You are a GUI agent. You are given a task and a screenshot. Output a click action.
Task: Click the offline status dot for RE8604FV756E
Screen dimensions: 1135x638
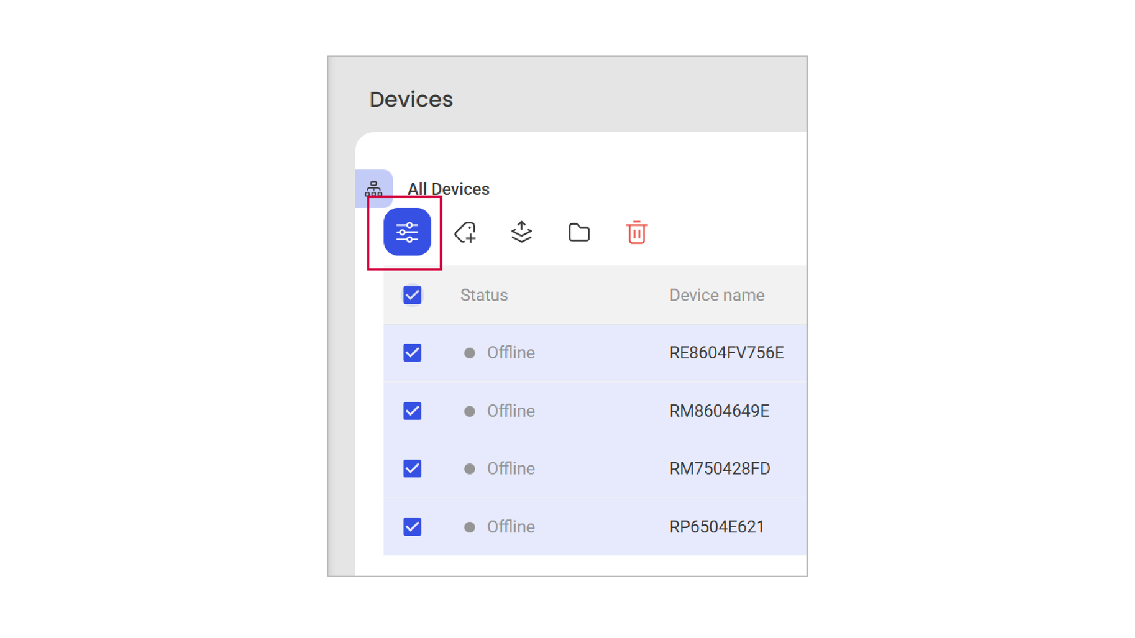click(x=470, y=352)
